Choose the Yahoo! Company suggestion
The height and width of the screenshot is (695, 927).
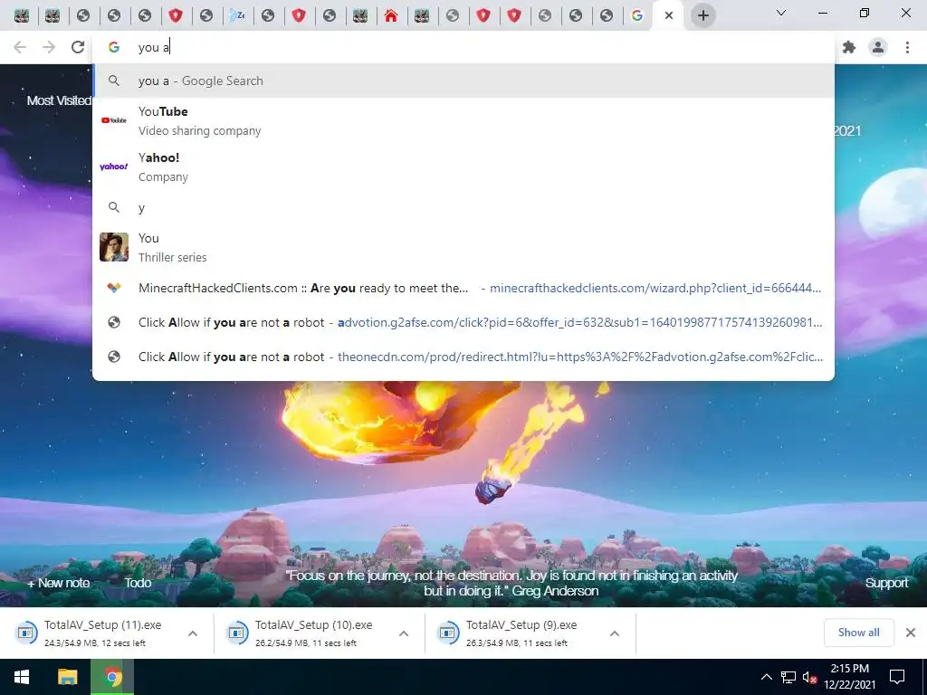463,167
